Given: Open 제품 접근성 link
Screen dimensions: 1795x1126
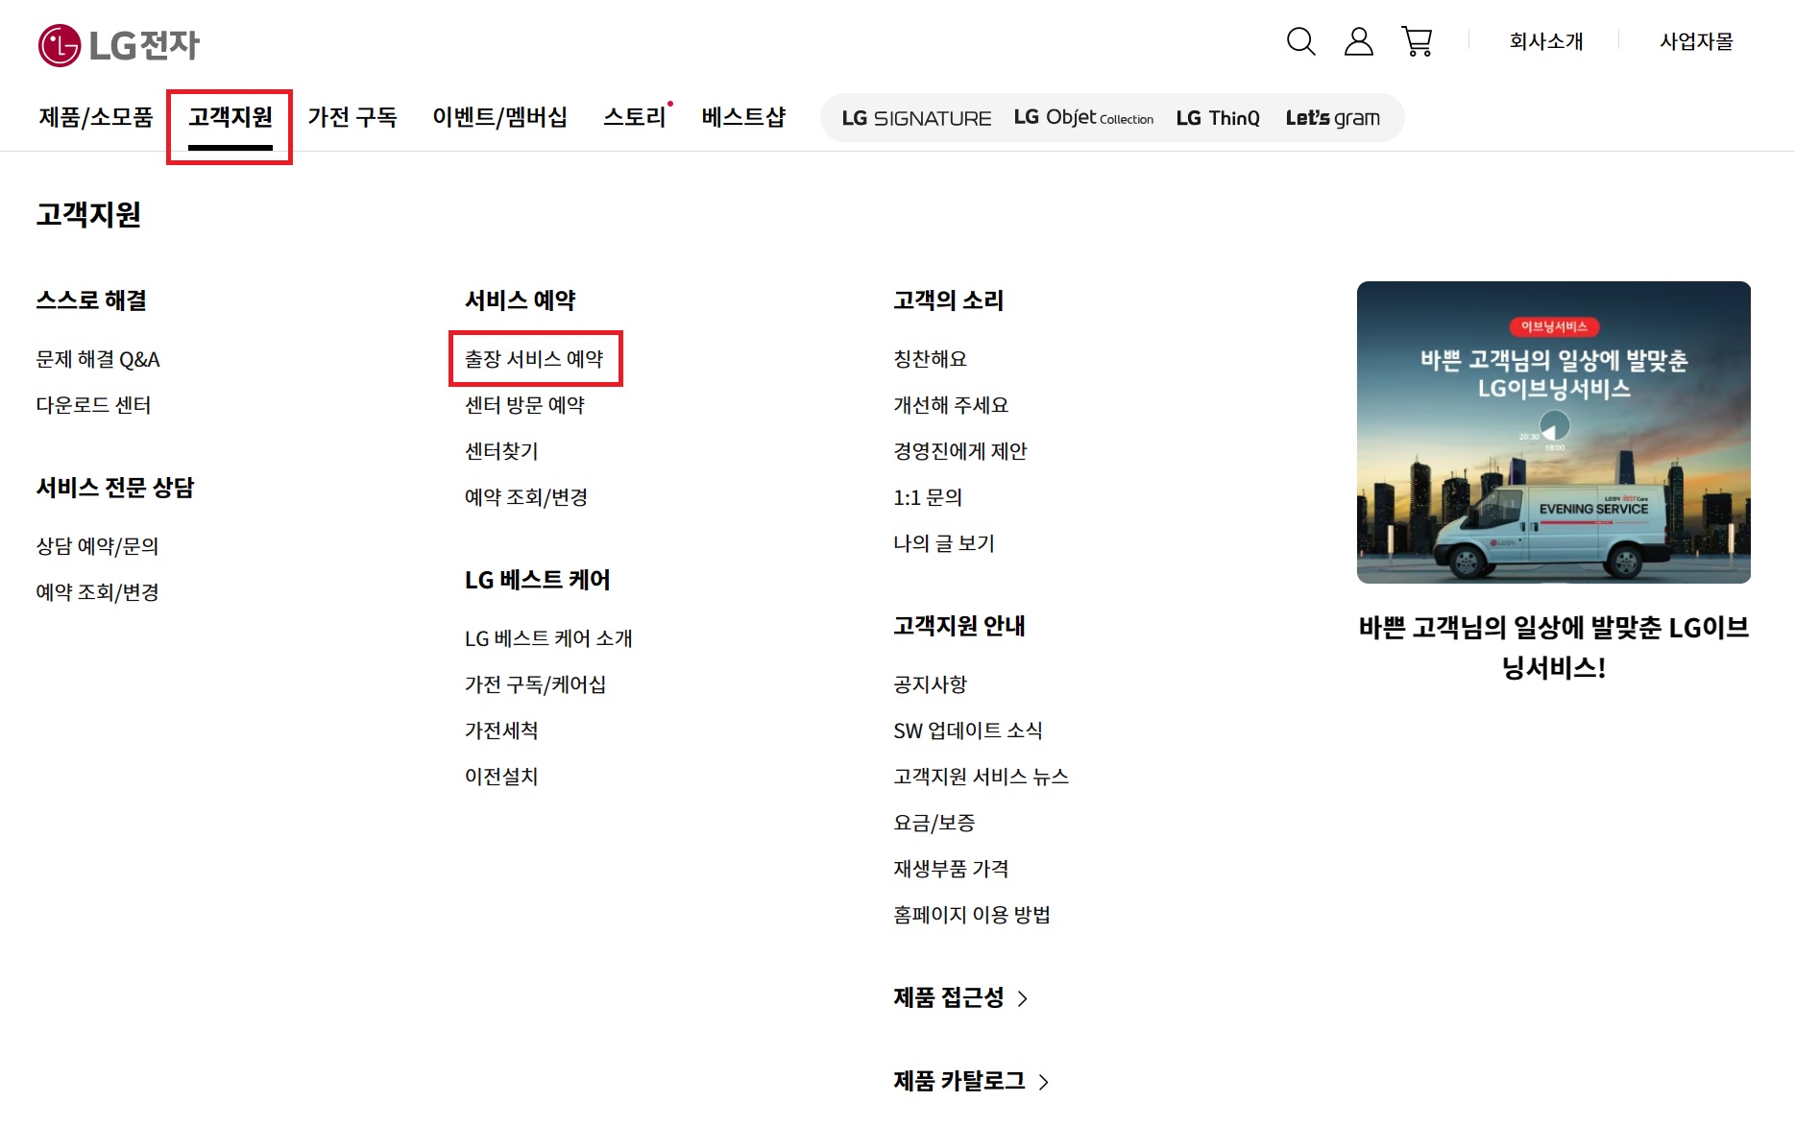Looking at the screenshot, I should click(x=949, y=997).
